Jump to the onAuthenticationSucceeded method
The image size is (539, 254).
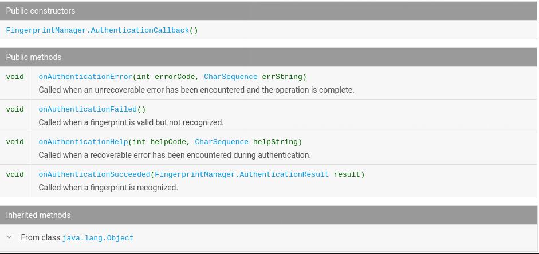pyautogui.click(x=94, y=174)
